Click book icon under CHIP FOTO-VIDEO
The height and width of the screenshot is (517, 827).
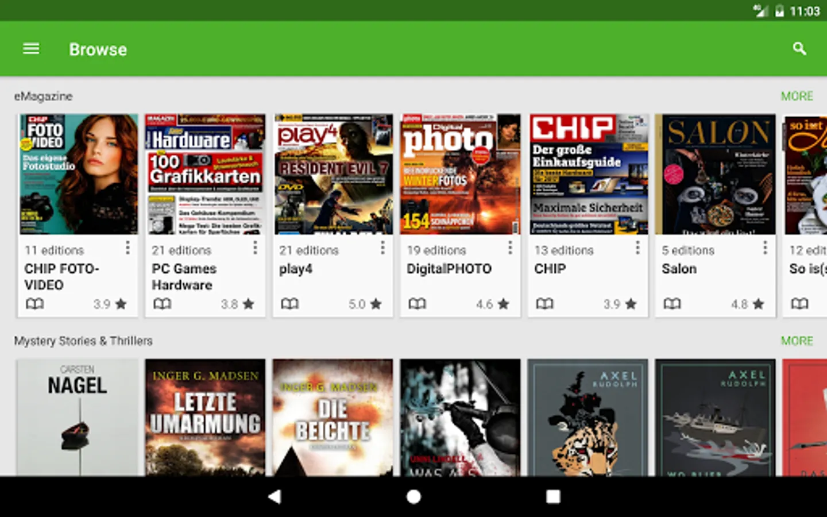(35, 303)
